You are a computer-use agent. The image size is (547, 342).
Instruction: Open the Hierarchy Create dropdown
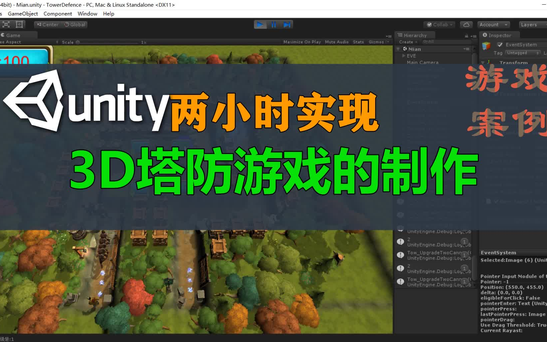point(408,42)
